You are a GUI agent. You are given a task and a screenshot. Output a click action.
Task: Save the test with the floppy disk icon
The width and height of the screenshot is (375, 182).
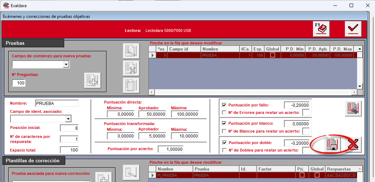(332, 144)
